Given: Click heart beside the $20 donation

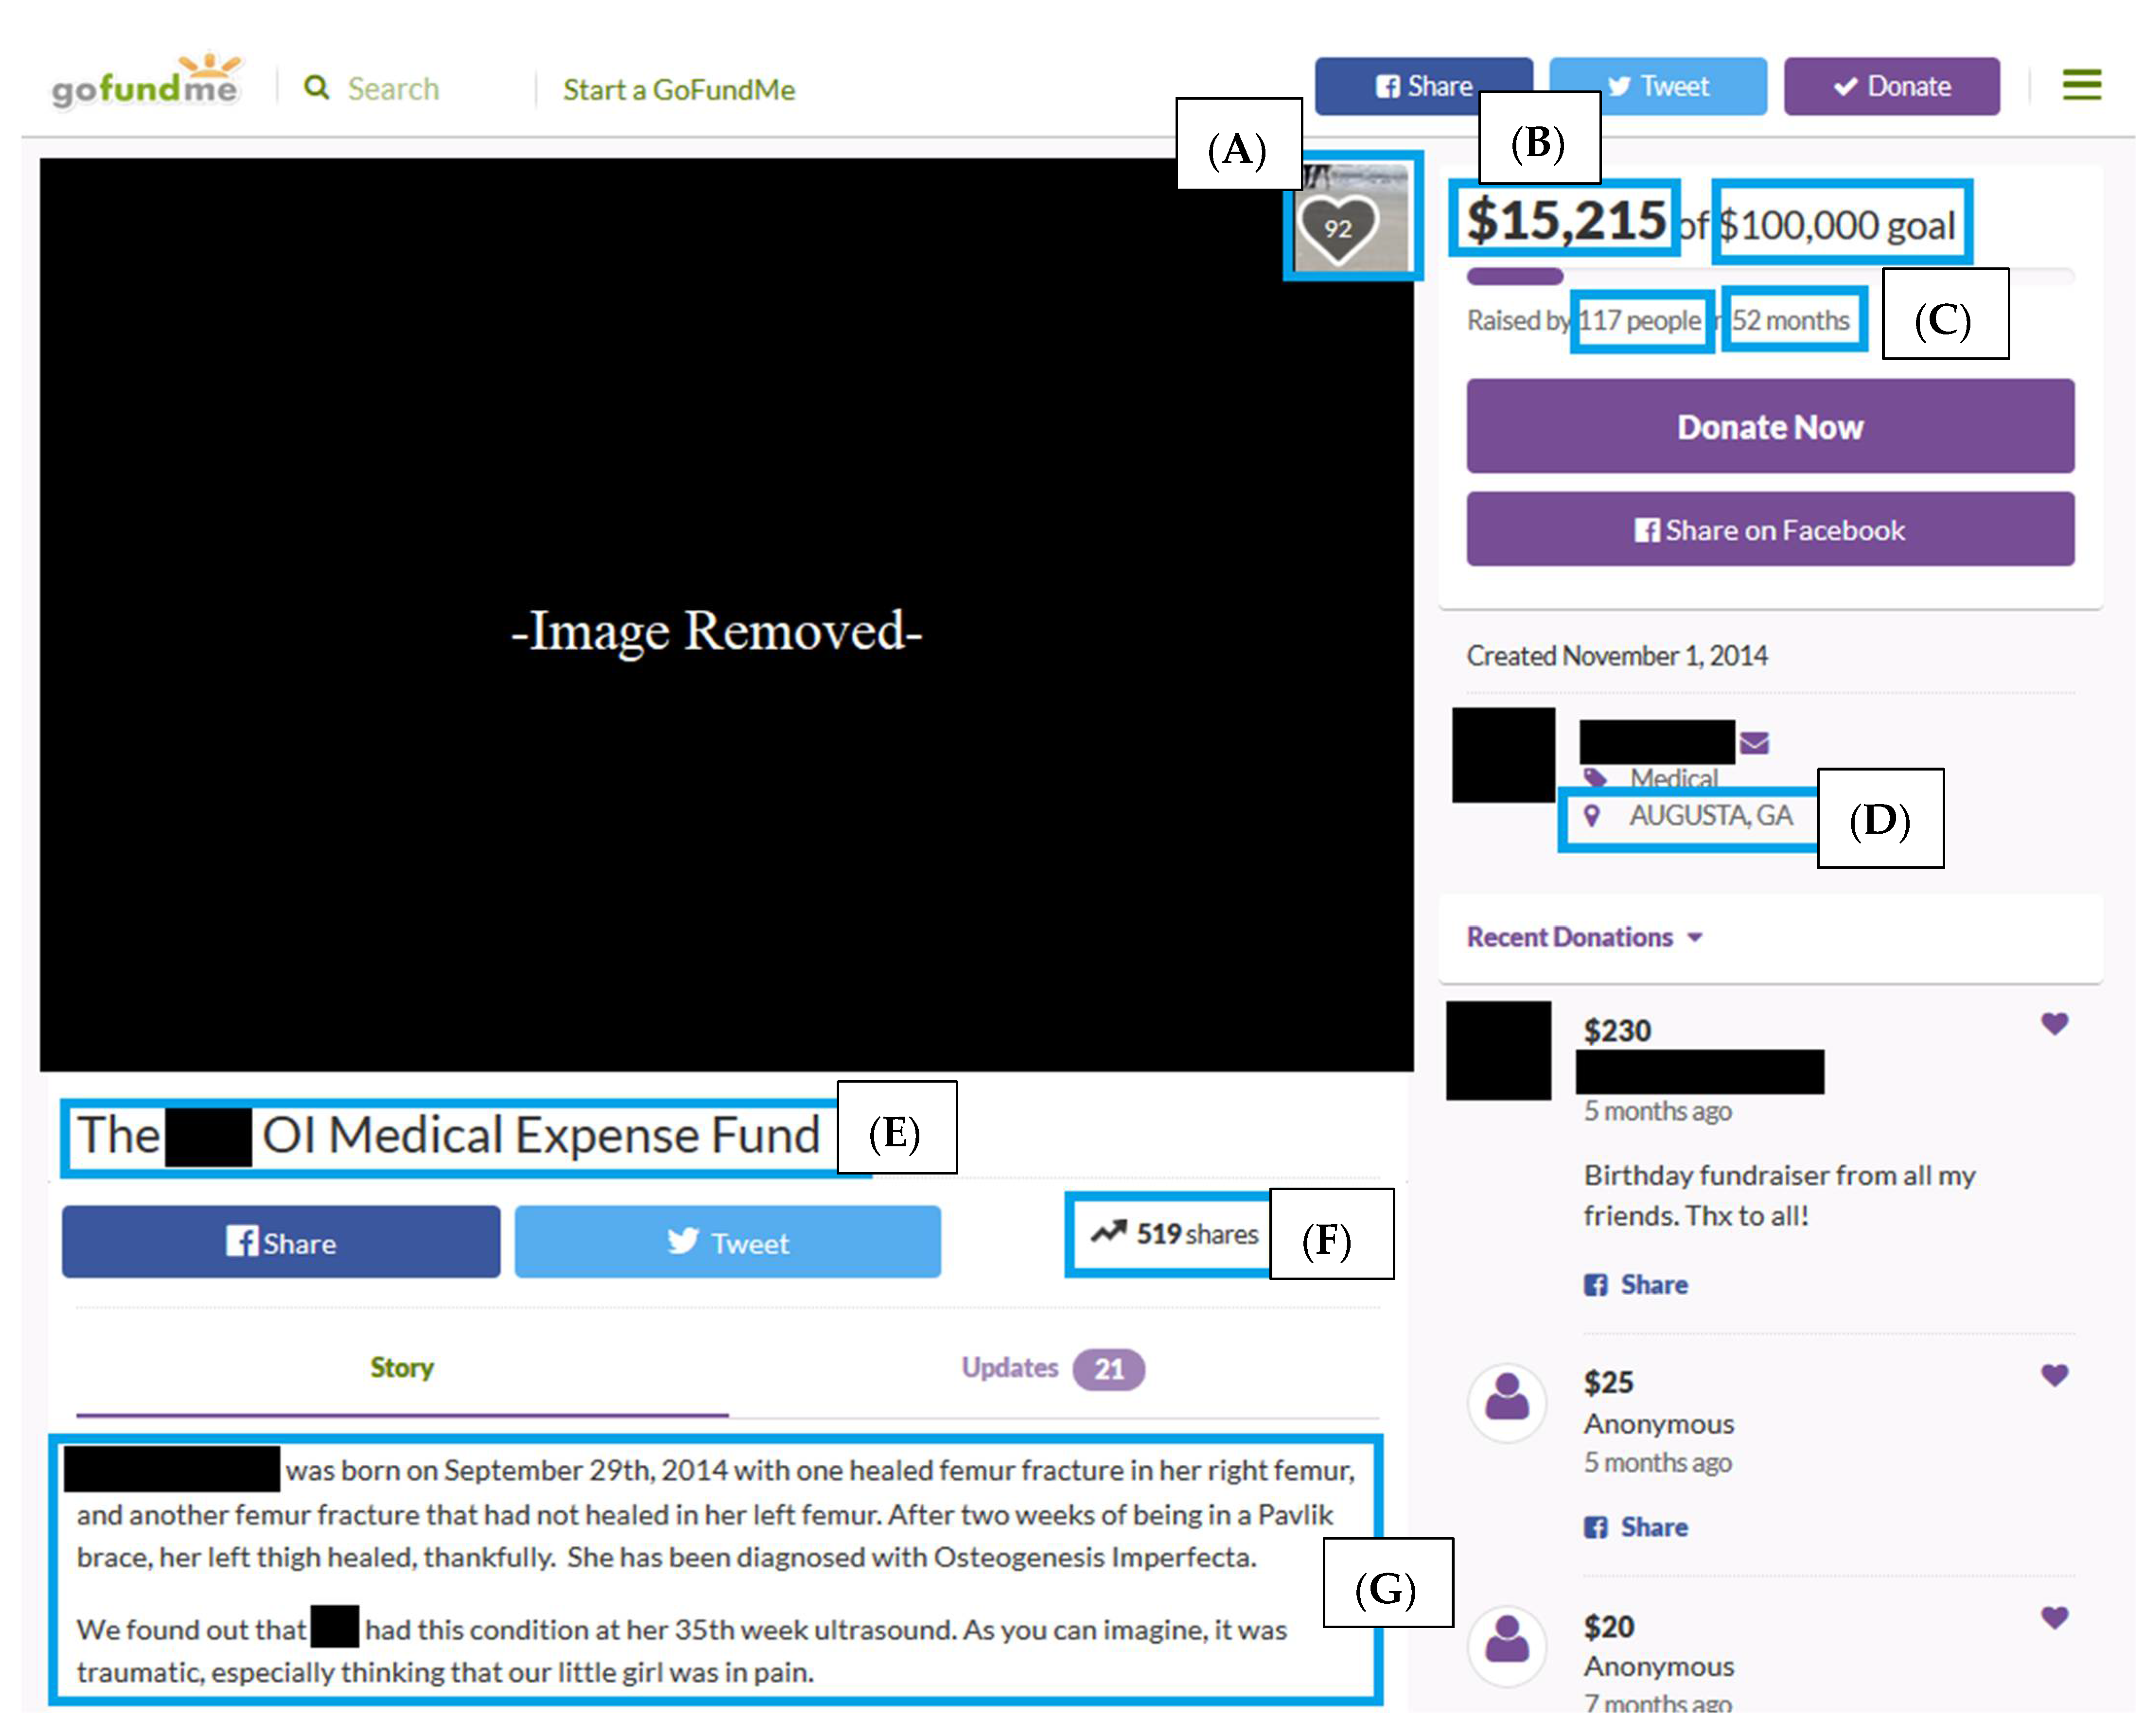Looking at the screenshot, I should pyautogui.click(x=2054, y=1618).
